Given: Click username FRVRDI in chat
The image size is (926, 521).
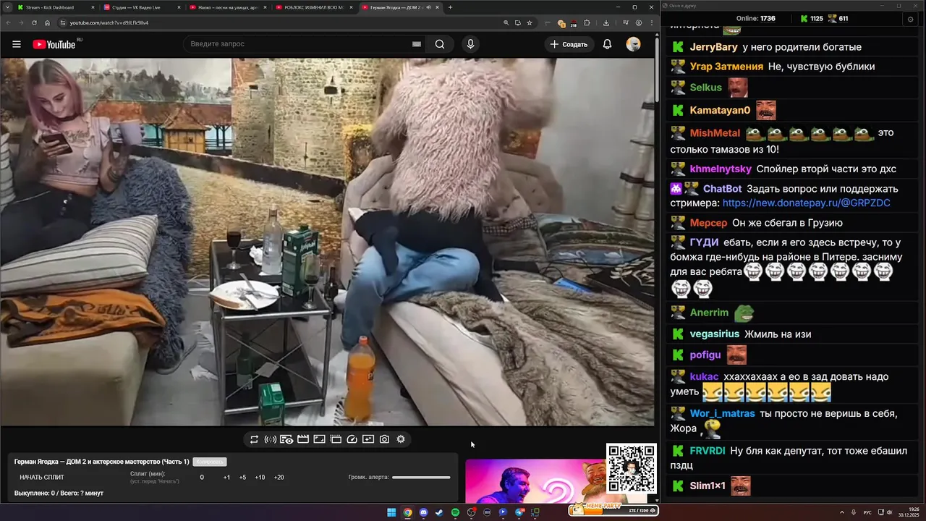Looking at the screenshot, I should [x=708, y=451].
